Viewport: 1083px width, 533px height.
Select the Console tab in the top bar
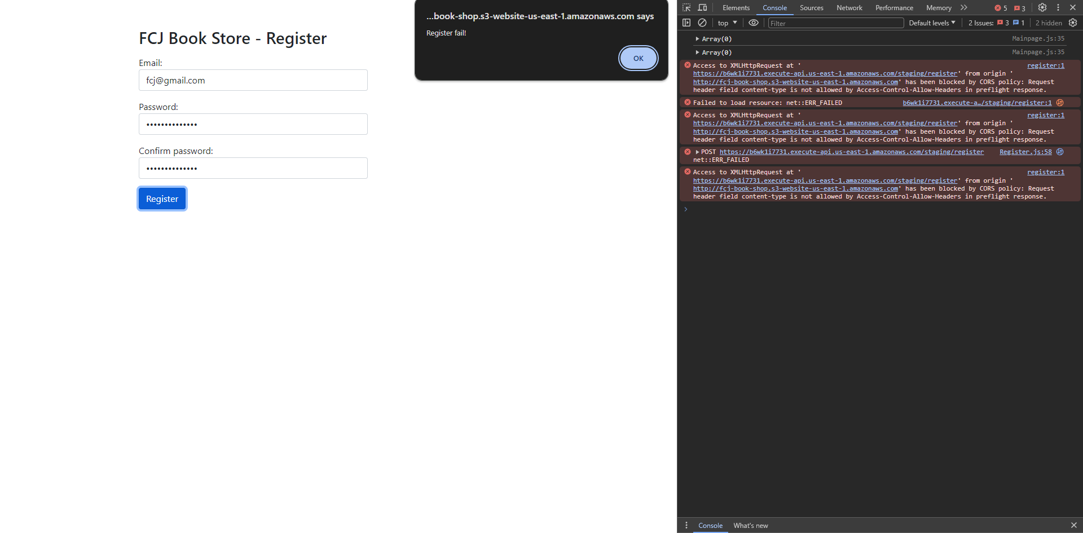774,8
